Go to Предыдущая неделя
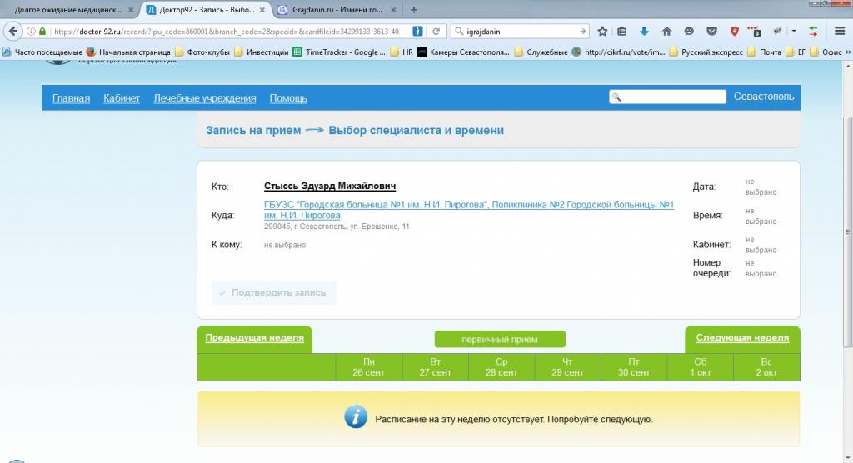The height and width of the screenshot is (463, 853). pyautogui.click(x=254, y=338)
